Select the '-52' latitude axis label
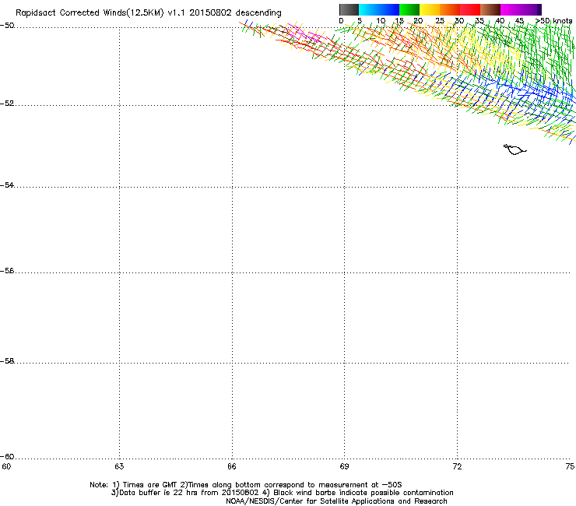 tap(7, 104)
